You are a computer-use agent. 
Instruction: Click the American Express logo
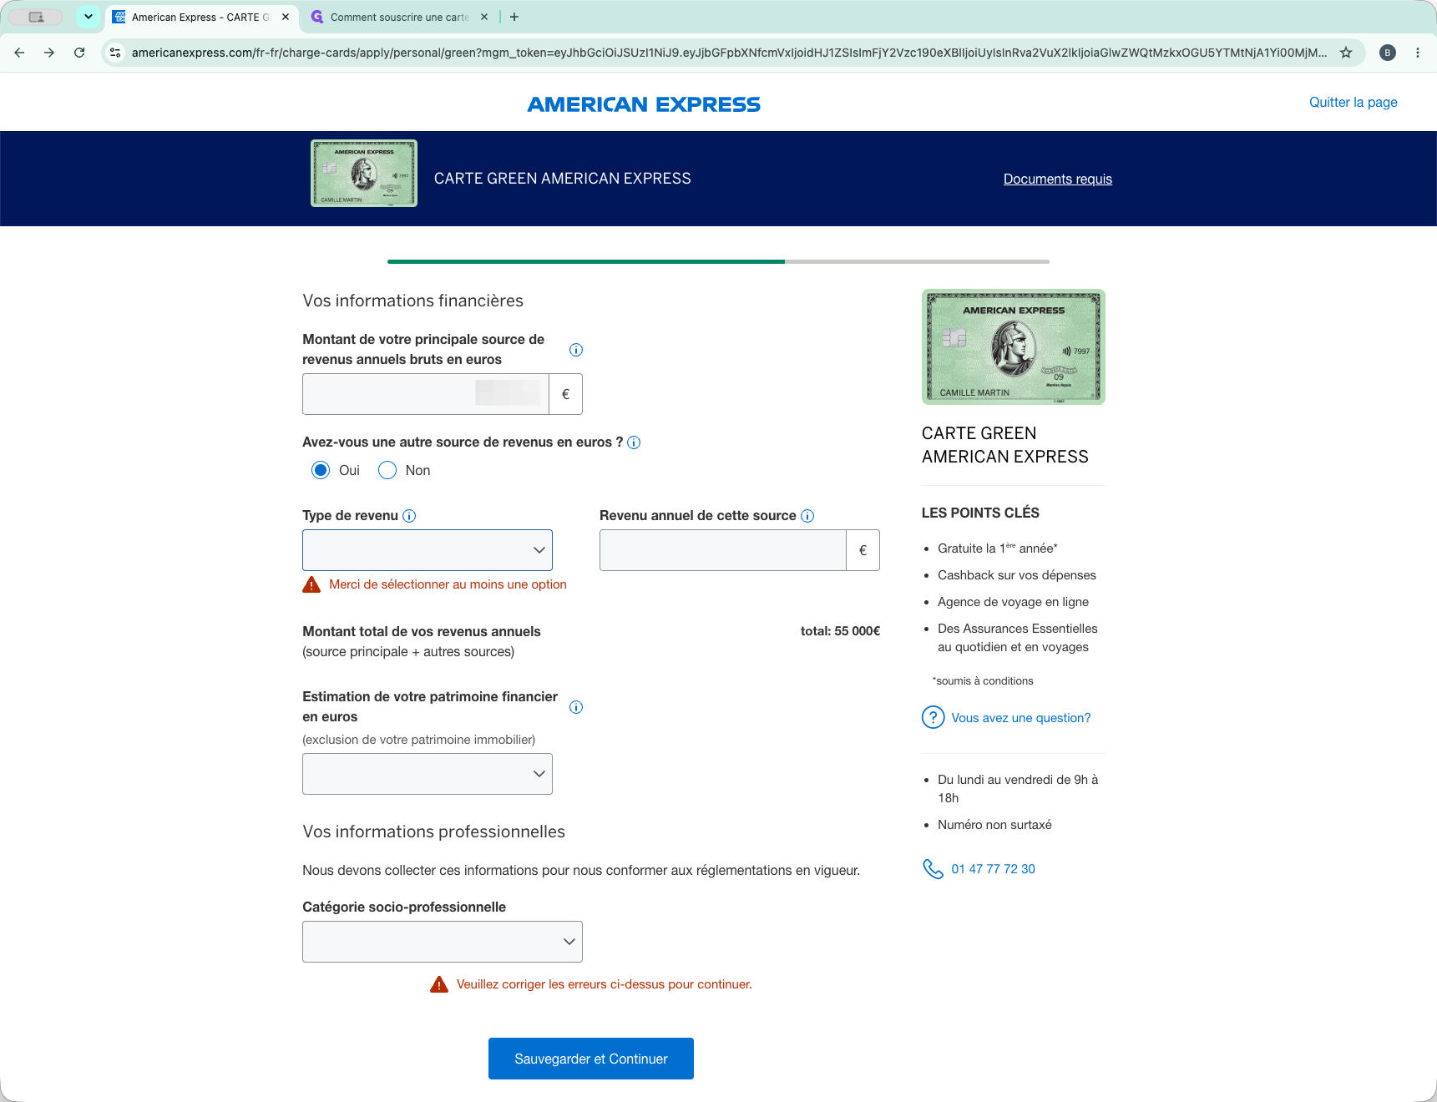click(x=644, y=104)
